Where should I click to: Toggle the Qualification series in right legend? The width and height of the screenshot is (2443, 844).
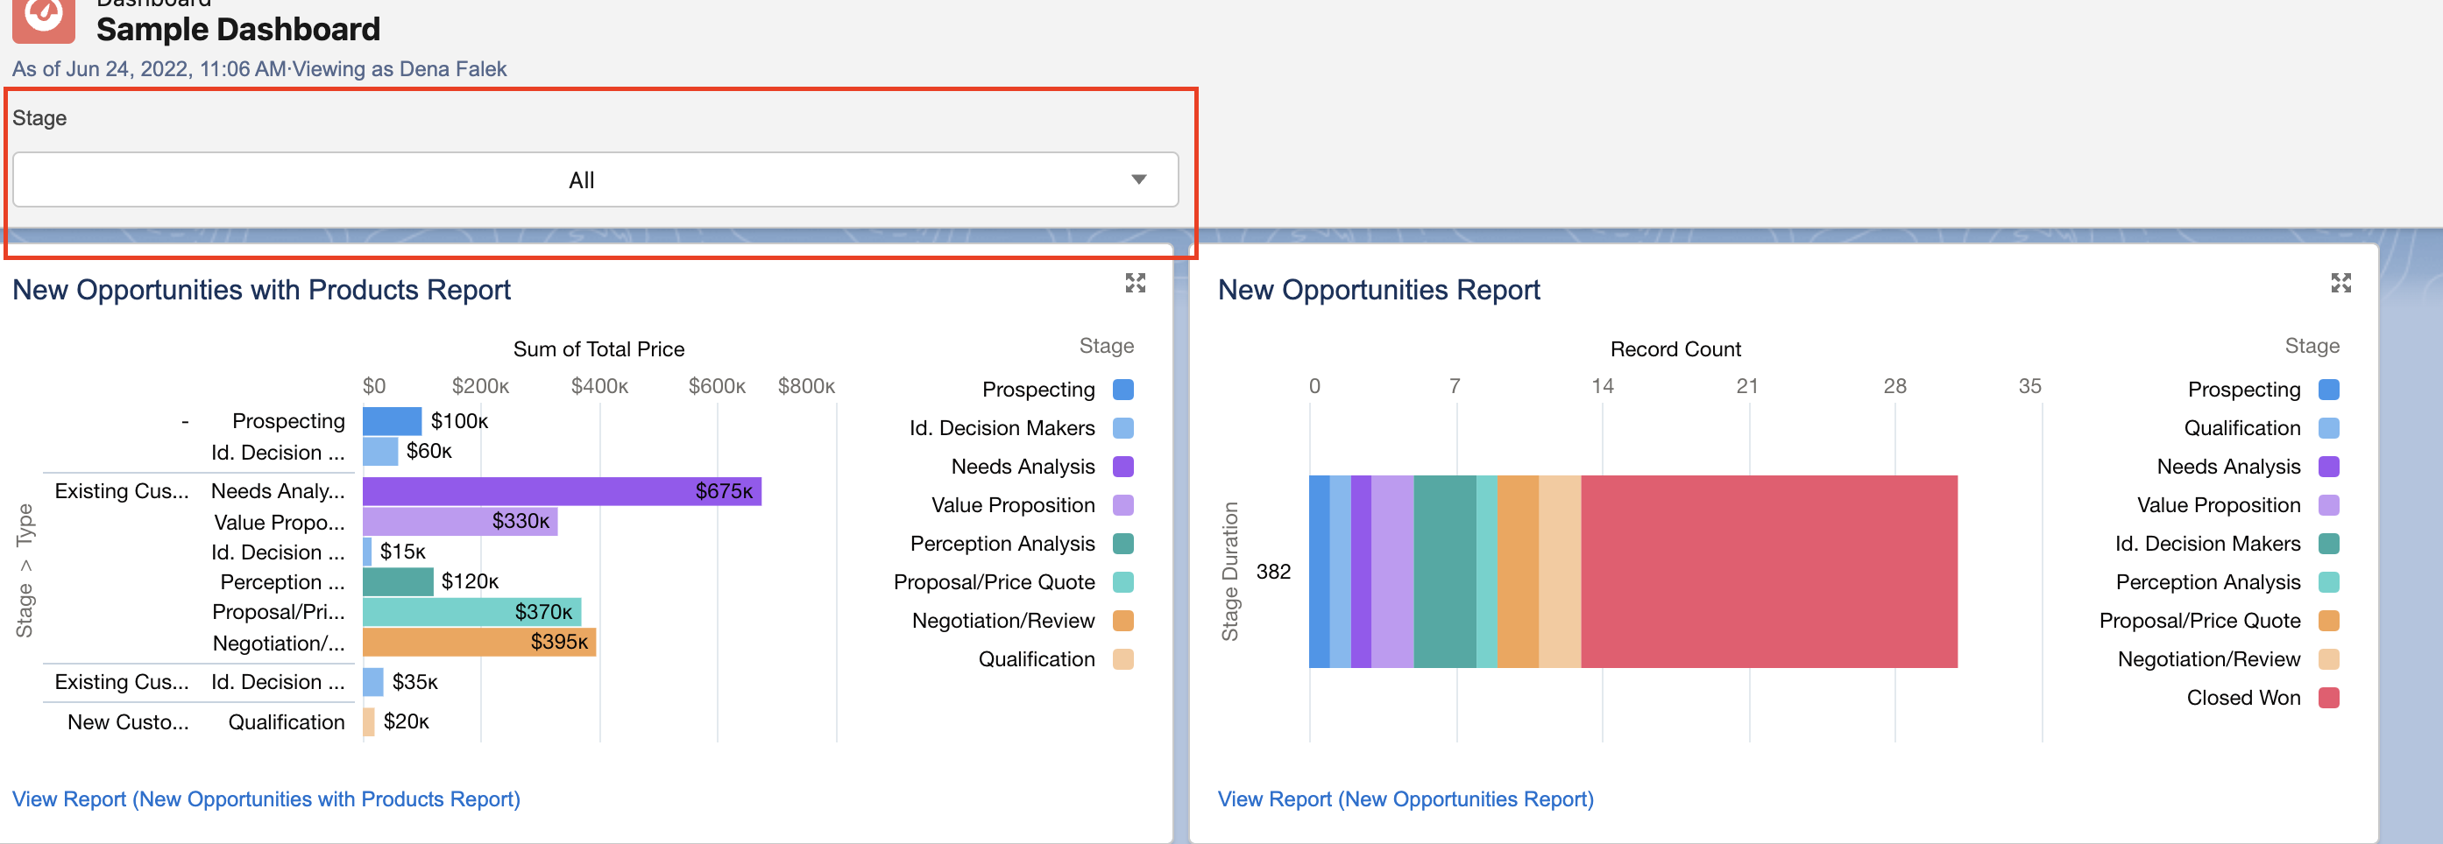pos(2329,427)
